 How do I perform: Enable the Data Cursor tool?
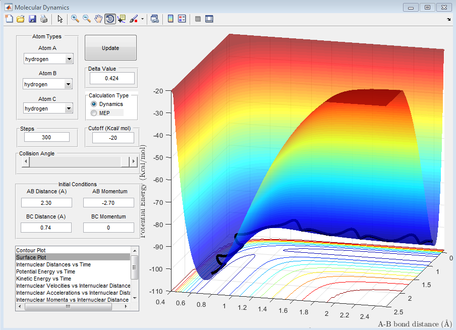122,19
